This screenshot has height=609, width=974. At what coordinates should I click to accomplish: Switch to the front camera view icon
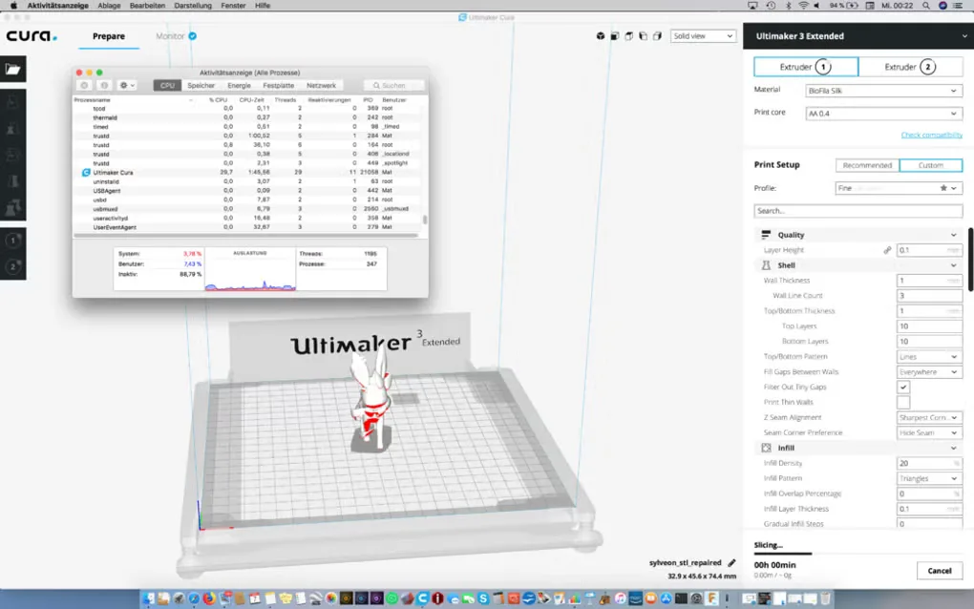pos(614,36)
